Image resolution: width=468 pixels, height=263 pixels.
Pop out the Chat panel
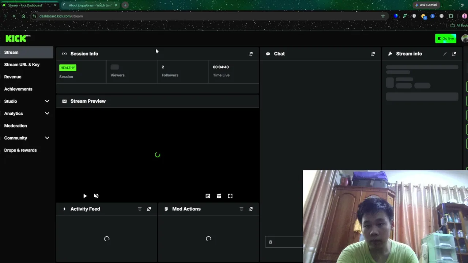(x=373, y=54)
